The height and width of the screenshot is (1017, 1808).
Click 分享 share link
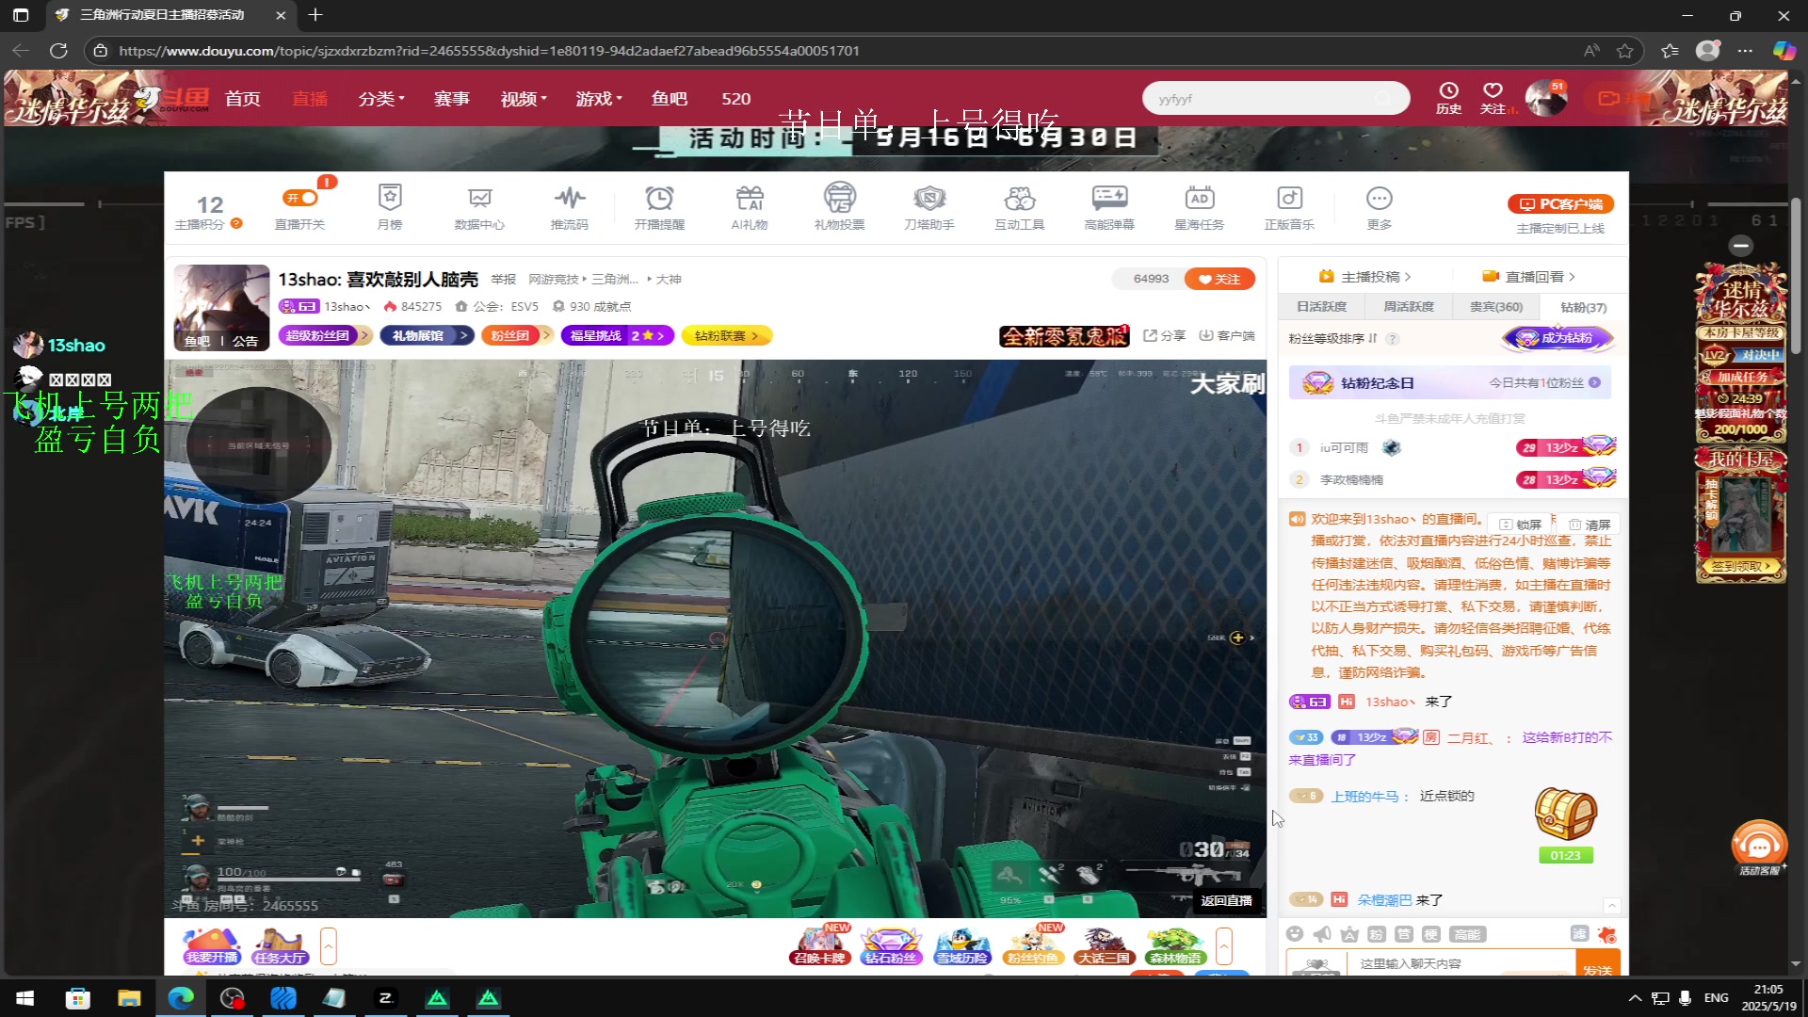1164,335
